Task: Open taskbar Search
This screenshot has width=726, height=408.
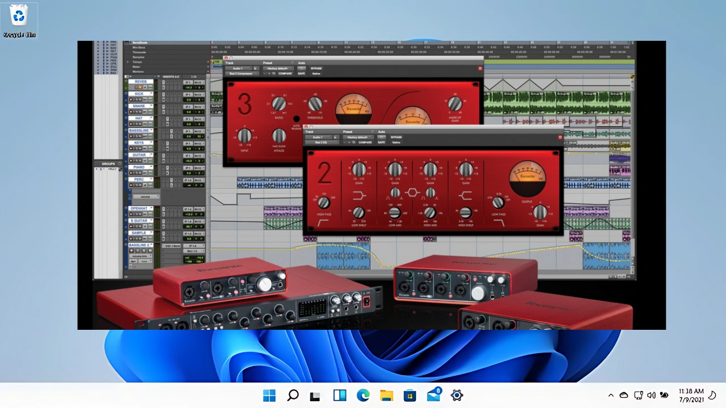Action: (x=293, y=395)
